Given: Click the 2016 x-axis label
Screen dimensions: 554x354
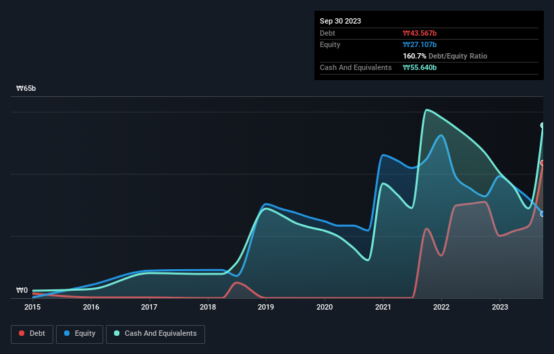Looking at the screenshot, I should click(91, 307).
